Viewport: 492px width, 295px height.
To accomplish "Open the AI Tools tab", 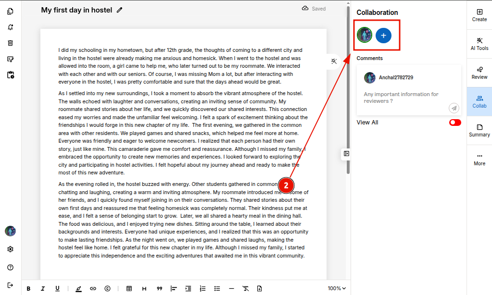I will (x=479, y=44).
